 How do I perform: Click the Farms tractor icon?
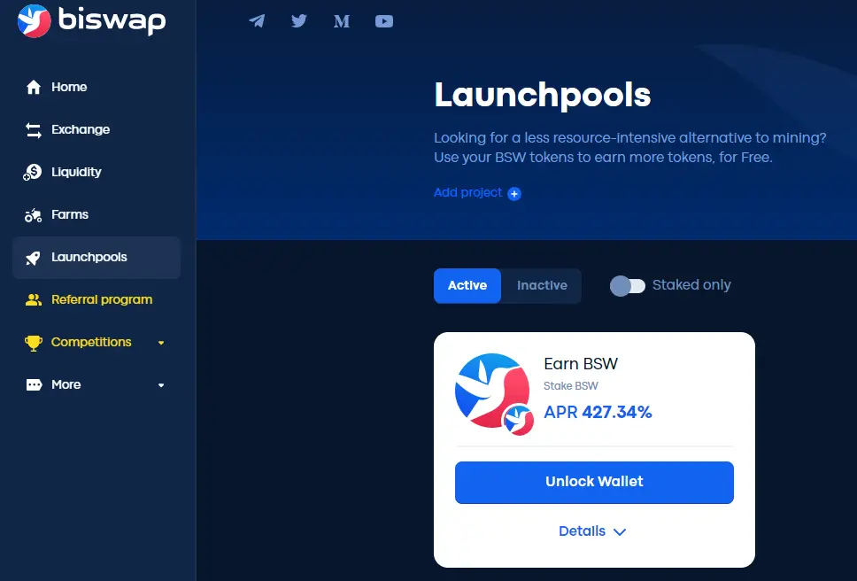pyautogui.click(x=34, y=215)
